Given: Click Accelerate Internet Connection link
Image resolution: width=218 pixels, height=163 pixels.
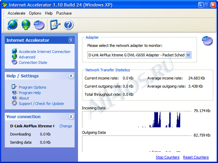Looking at the screenshot, I should click(x=45, y=52).
